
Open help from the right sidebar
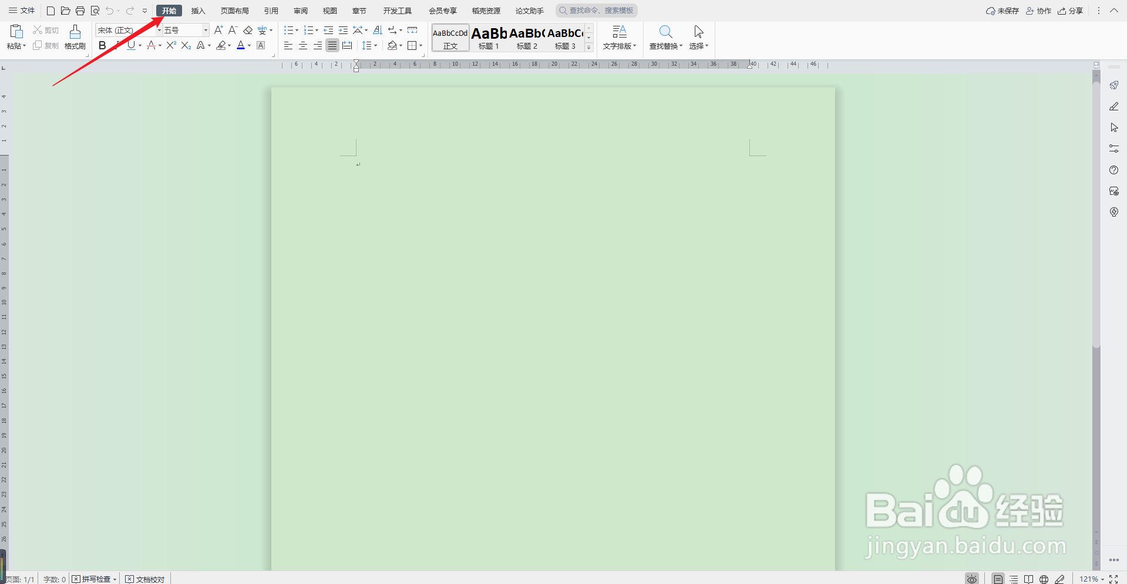(x=1113, y=170)
